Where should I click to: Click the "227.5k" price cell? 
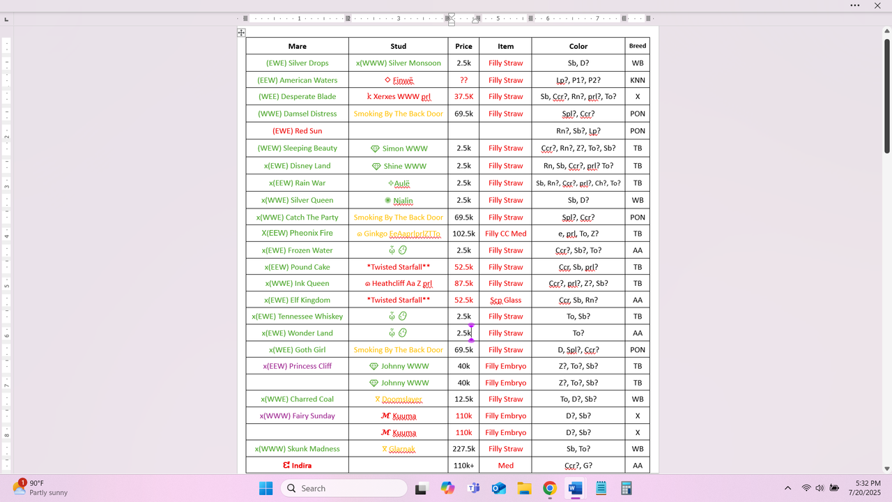[463, 449]
